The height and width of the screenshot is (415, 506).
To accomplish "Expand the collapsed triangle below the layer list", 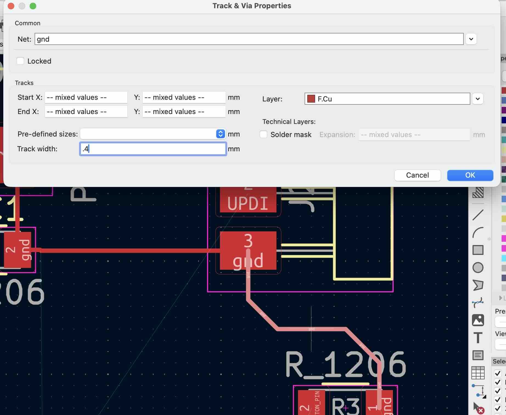I will (500, 298).
